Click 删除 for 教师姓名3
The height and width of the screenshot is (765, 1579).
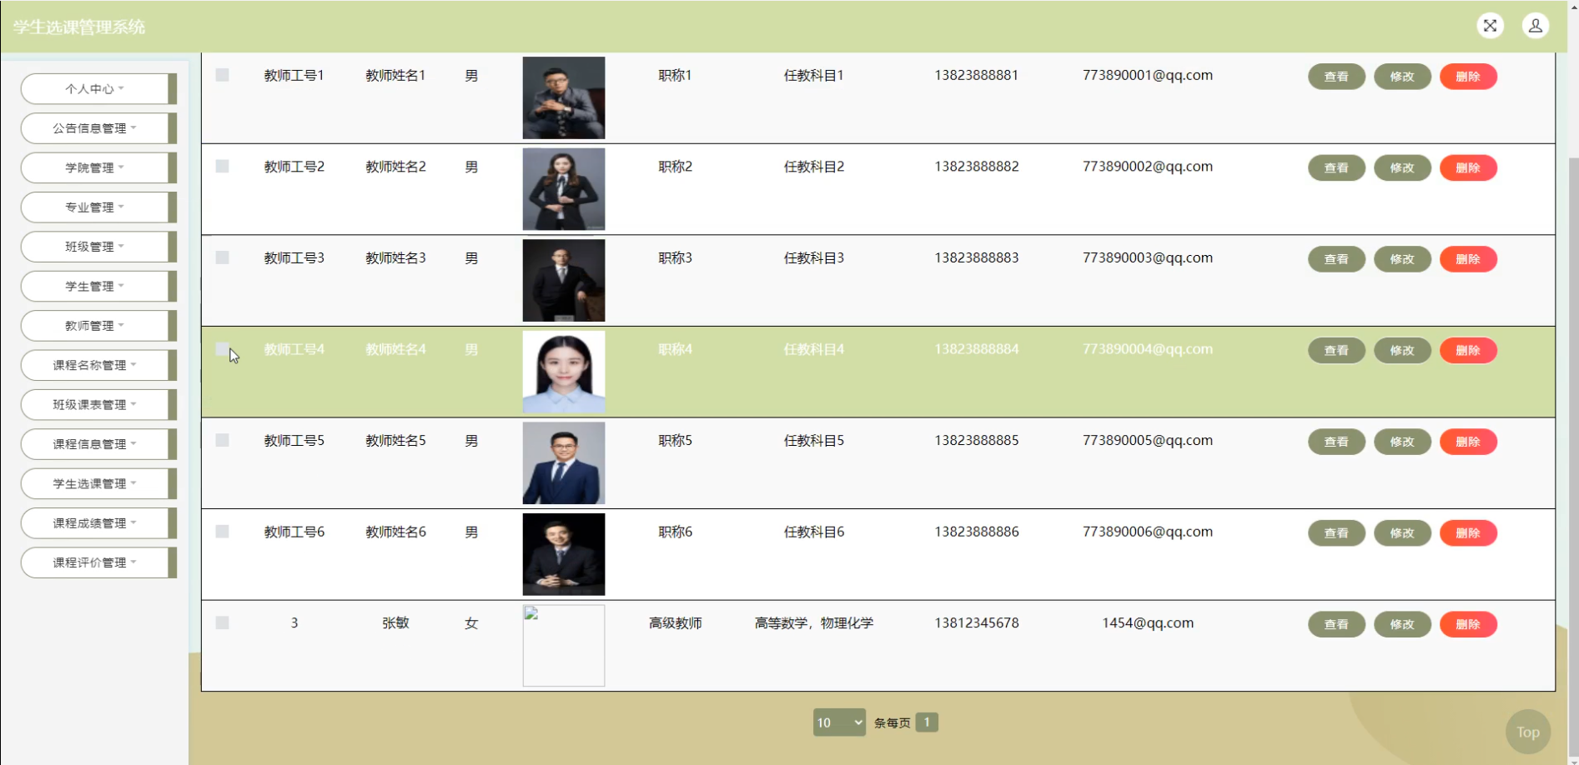click(1468, 259)
